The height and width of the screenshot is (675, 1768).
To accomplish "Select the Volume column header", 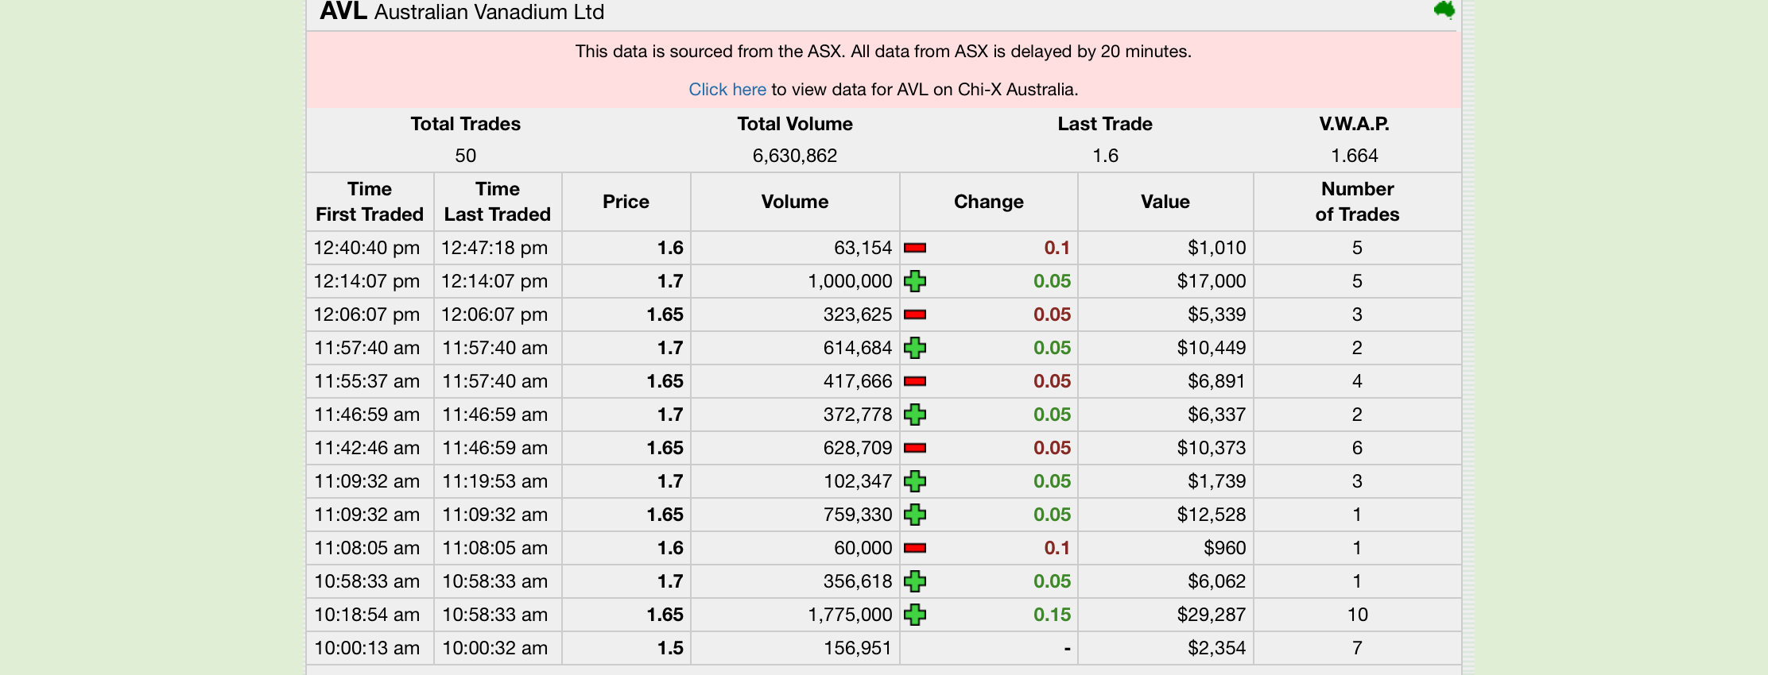I will [x=795, y=202].
